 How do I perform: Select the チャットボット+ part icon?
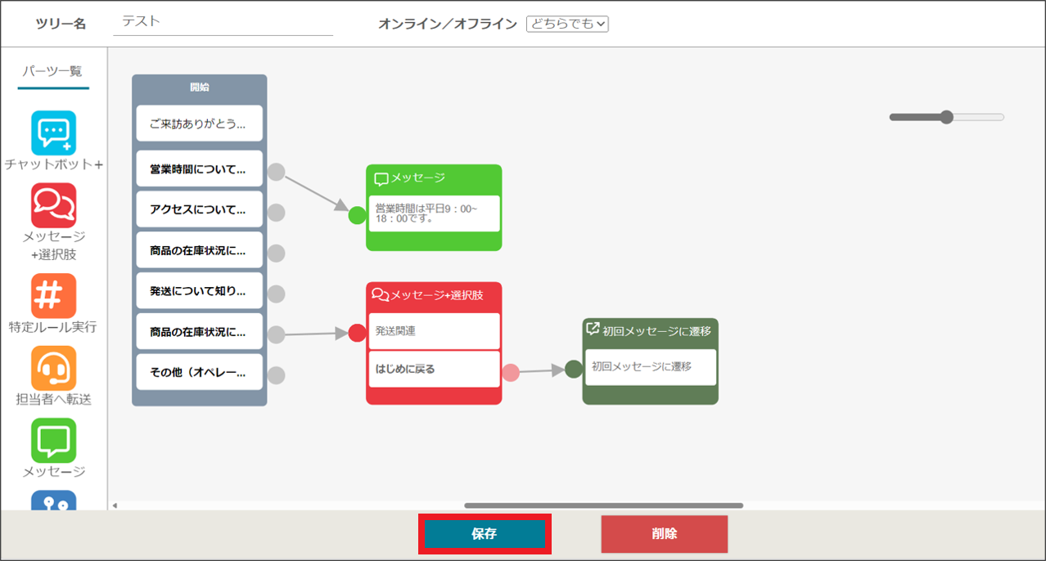coord(53,132)
